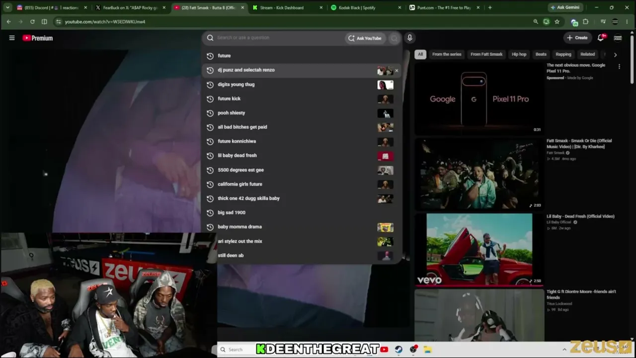The width and height of the screenshot is (636, 358).
Task: Choose 'pooh shiesty' suggestion
Action: click(x=302, y=113)
